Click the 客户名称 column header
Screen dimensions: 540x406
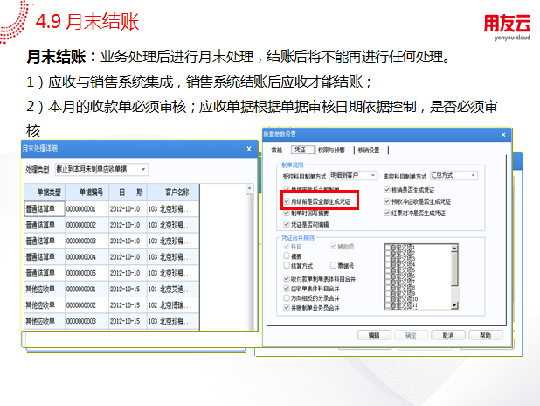click(173, 192)
